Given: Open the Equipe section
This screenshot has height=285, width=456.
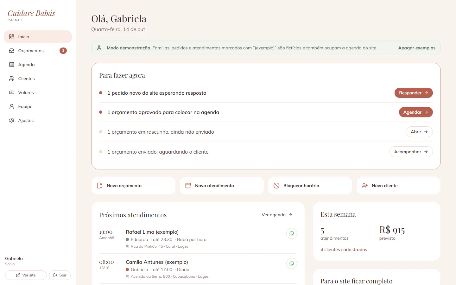Looking at the screenshot, I should pos(38,106).
